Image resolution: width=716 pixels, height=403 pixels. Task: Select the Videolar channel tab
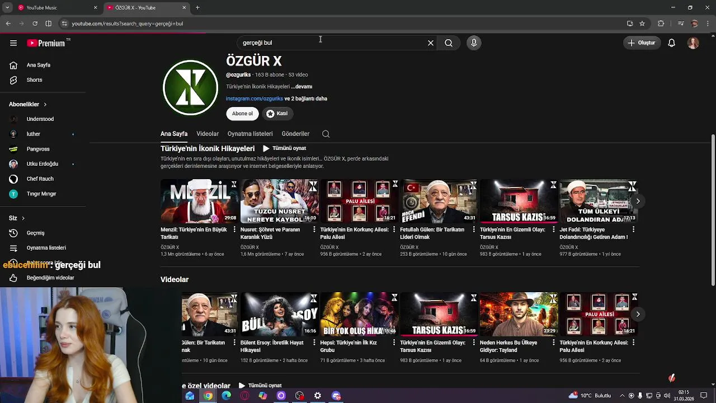pos(208,134)
